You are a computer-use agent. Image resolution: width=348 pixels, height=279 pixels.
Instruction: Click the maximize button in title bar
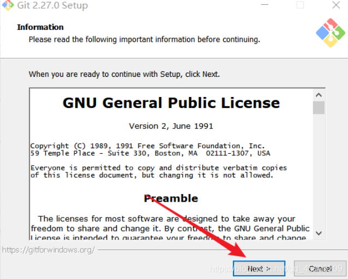click(300, 5)
